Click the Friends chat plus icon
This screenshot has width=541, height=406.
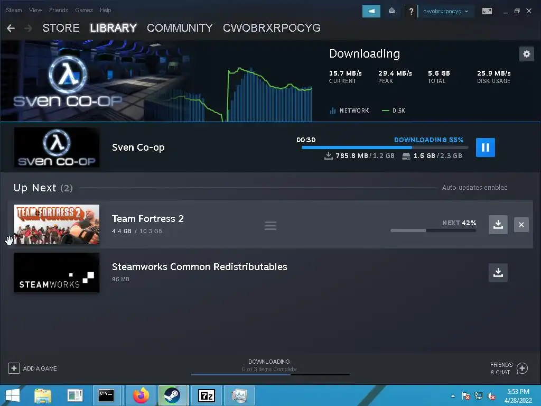click(x=522, y=368)
